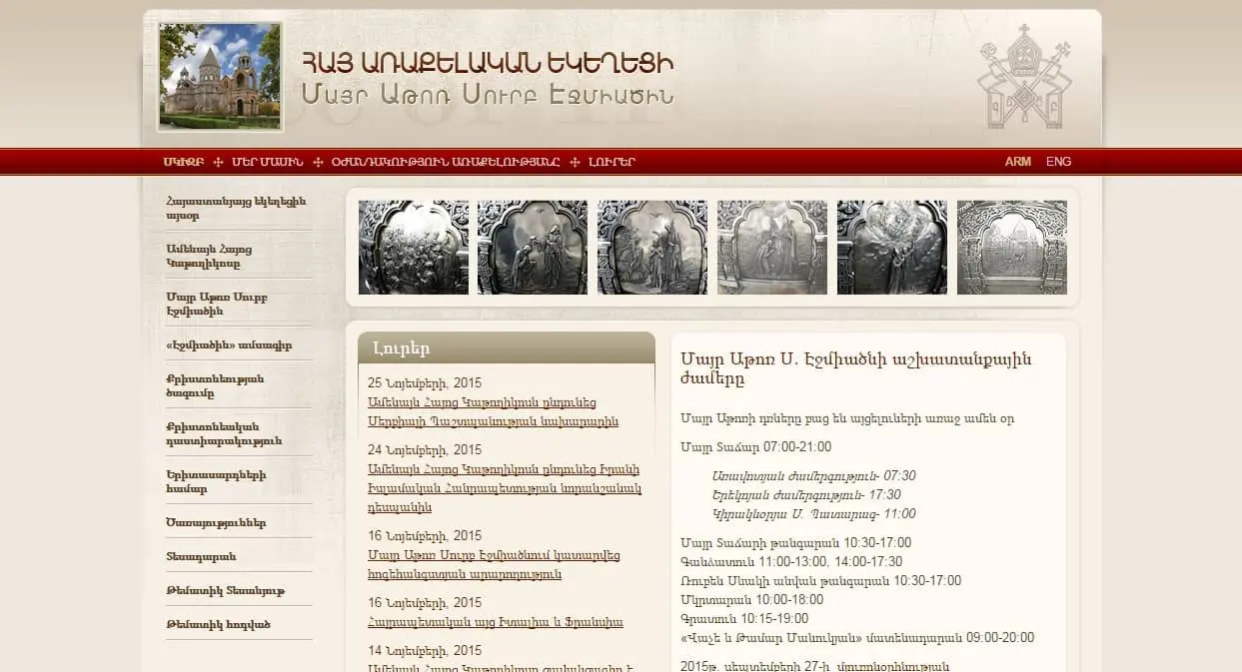
Task: Click the line Մայր Տաճարի թանգարան 10:30-17:00
Action: coord(795,543)
